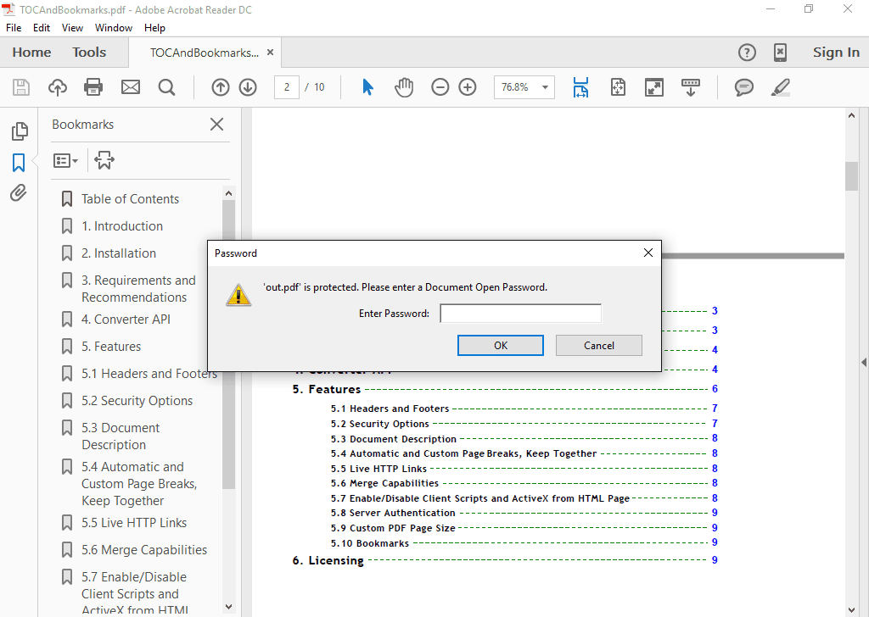The width and height of the screenshot is (869, 617).
Task: Click the page number input box
Action: (x=287, y=87)
